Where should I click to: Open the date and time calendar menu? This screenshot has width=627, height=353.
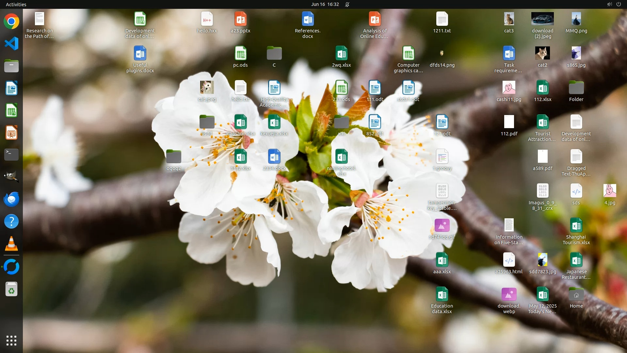(x=325, y=4)
